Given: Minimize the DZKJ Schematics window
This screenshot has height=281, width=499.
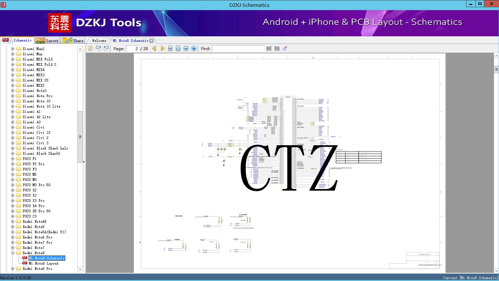Looking at the screenshot, I should (470, 4).
